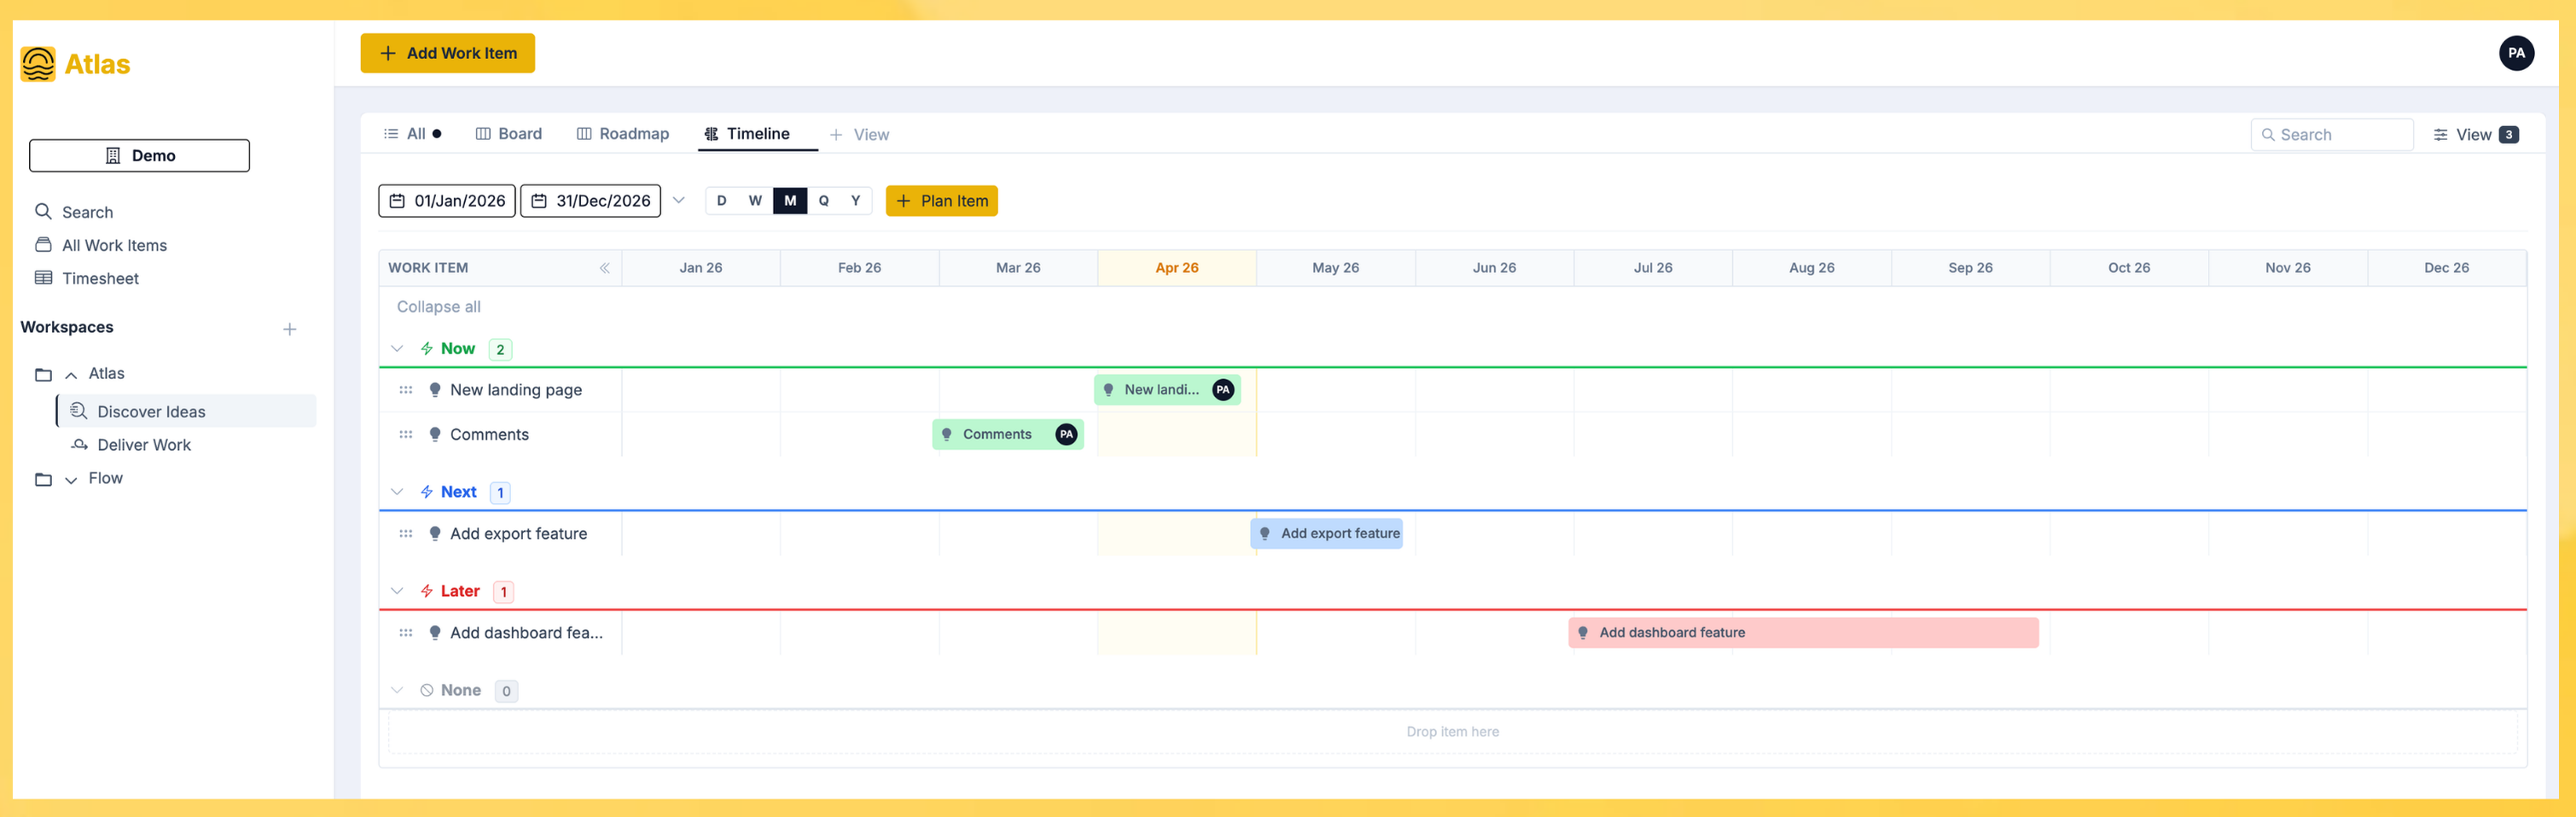Expand the Flow workspace folder
The image size is (2576, 817).
71,480
